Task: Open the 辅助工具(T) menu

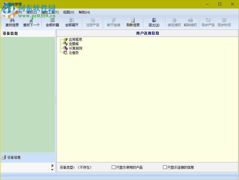Action: (50, 12)
